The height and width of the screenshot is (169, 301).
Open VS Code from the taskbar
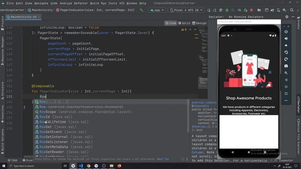click(81, 166)
